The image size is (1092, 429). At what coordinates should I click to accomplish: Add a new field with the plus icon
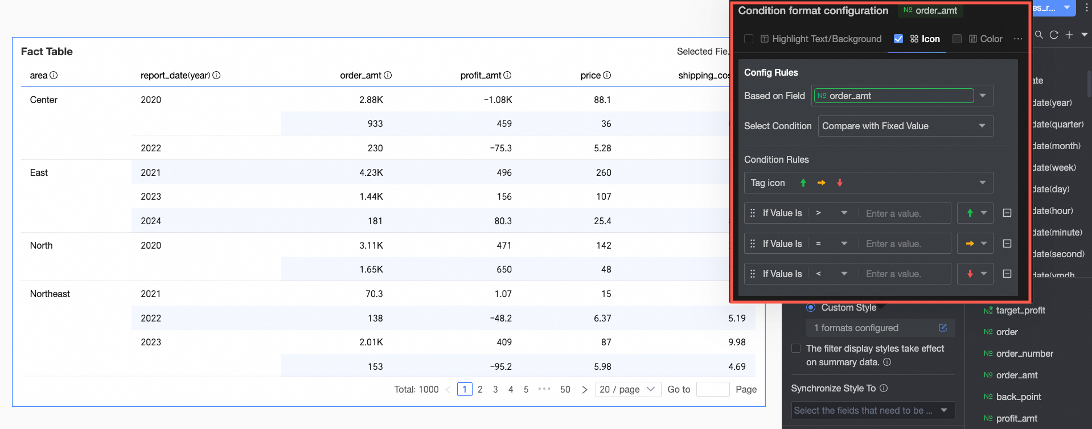[x=1069, y=35]
